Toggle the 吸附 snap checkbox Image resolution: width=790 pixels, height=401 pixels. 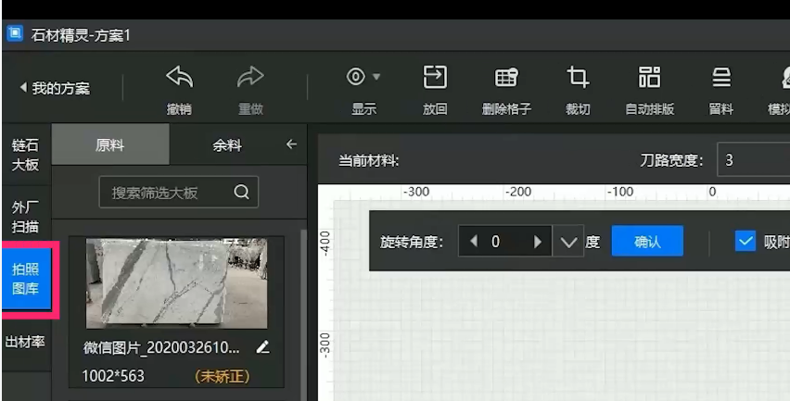tap(745, 242)
